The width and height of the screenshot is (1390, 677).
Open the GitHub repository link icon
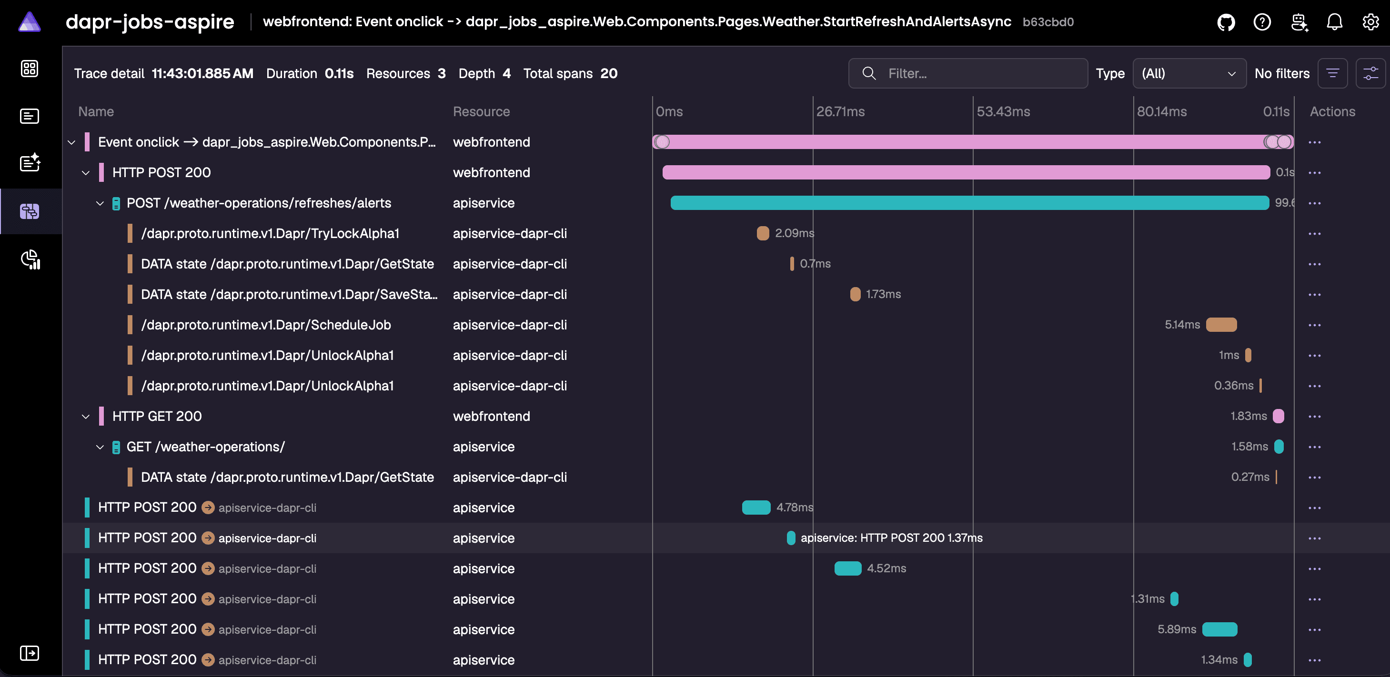1226,22
